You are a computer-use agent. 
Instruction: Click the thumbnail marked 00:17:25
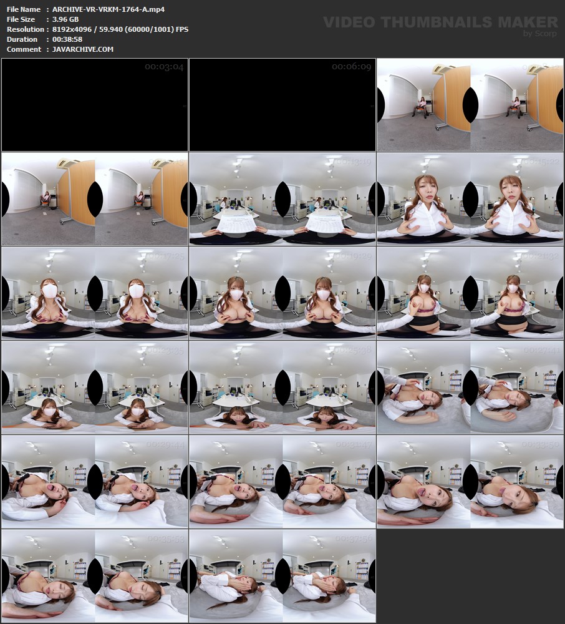95,293
